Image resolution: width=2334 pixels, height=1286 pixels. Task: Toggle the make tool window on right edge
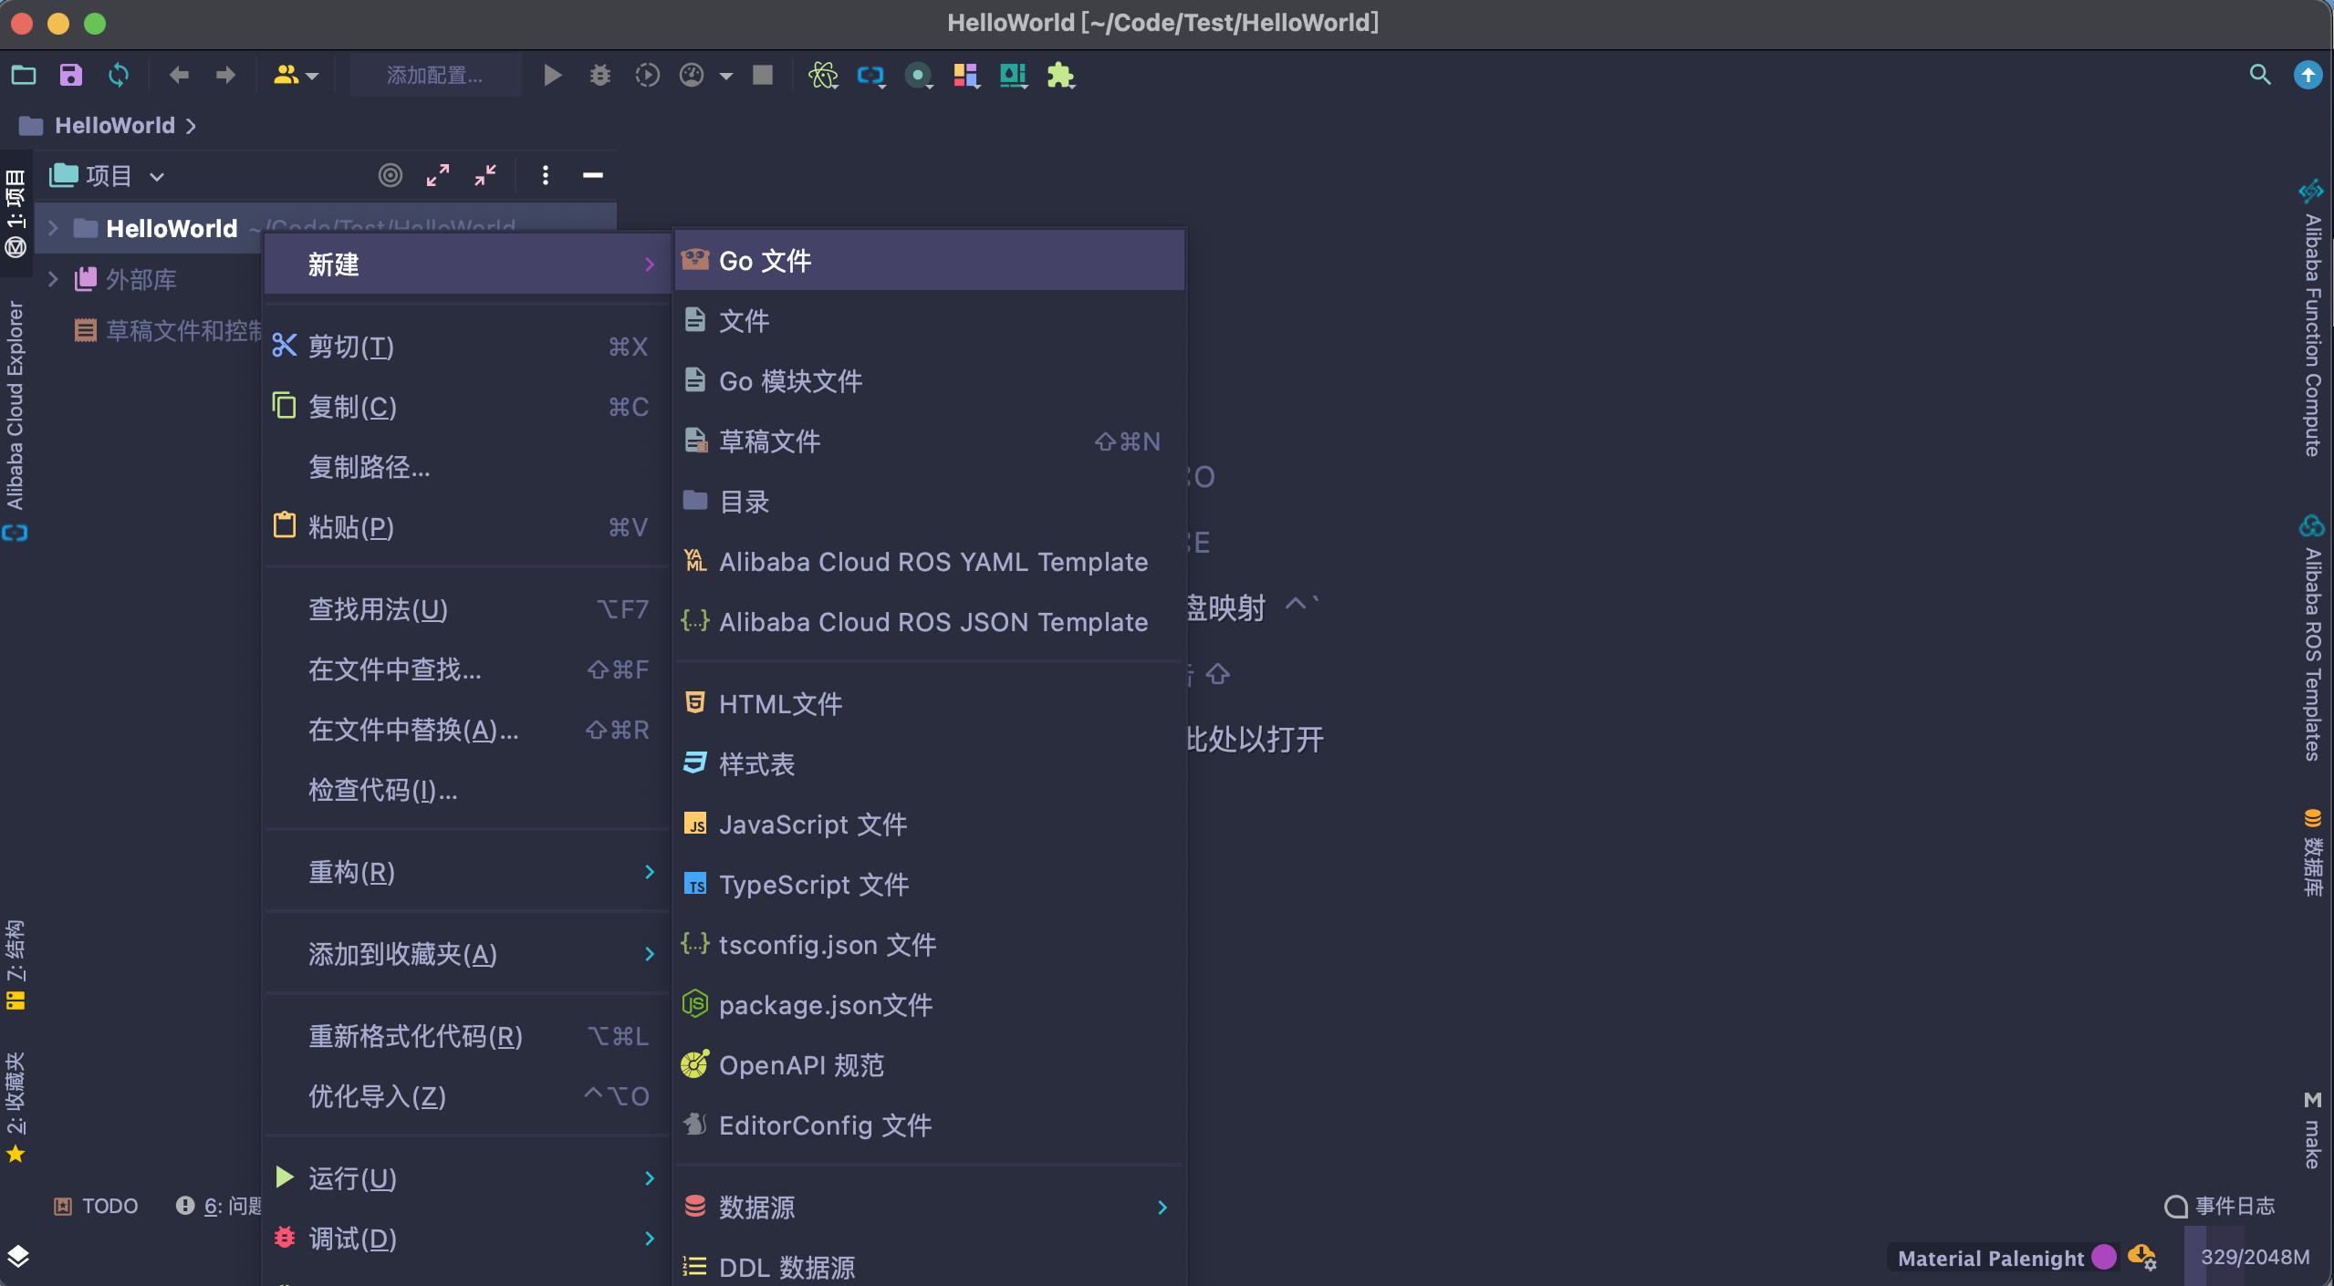2312,1131
